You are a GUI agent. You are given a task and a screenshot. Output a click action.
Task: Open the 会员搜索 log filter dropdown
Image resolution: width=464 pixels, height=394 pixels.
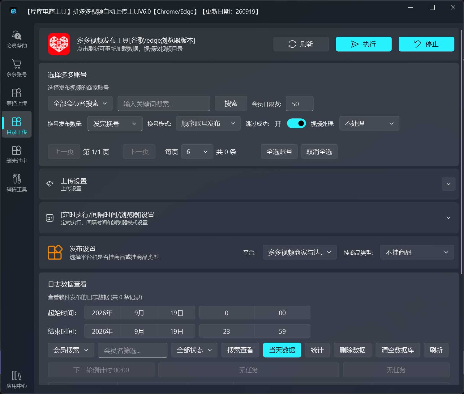71,350
